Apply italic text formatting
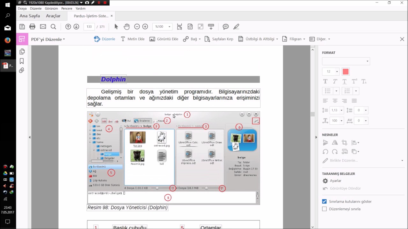Viewport: 408px width, 229px height. [x=335, y=81]
